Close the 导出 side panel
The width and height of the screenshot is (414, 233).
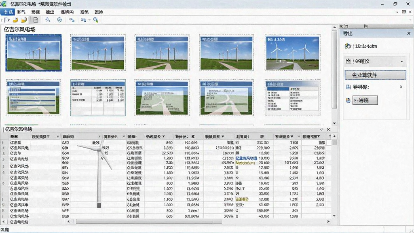[409, 33]
